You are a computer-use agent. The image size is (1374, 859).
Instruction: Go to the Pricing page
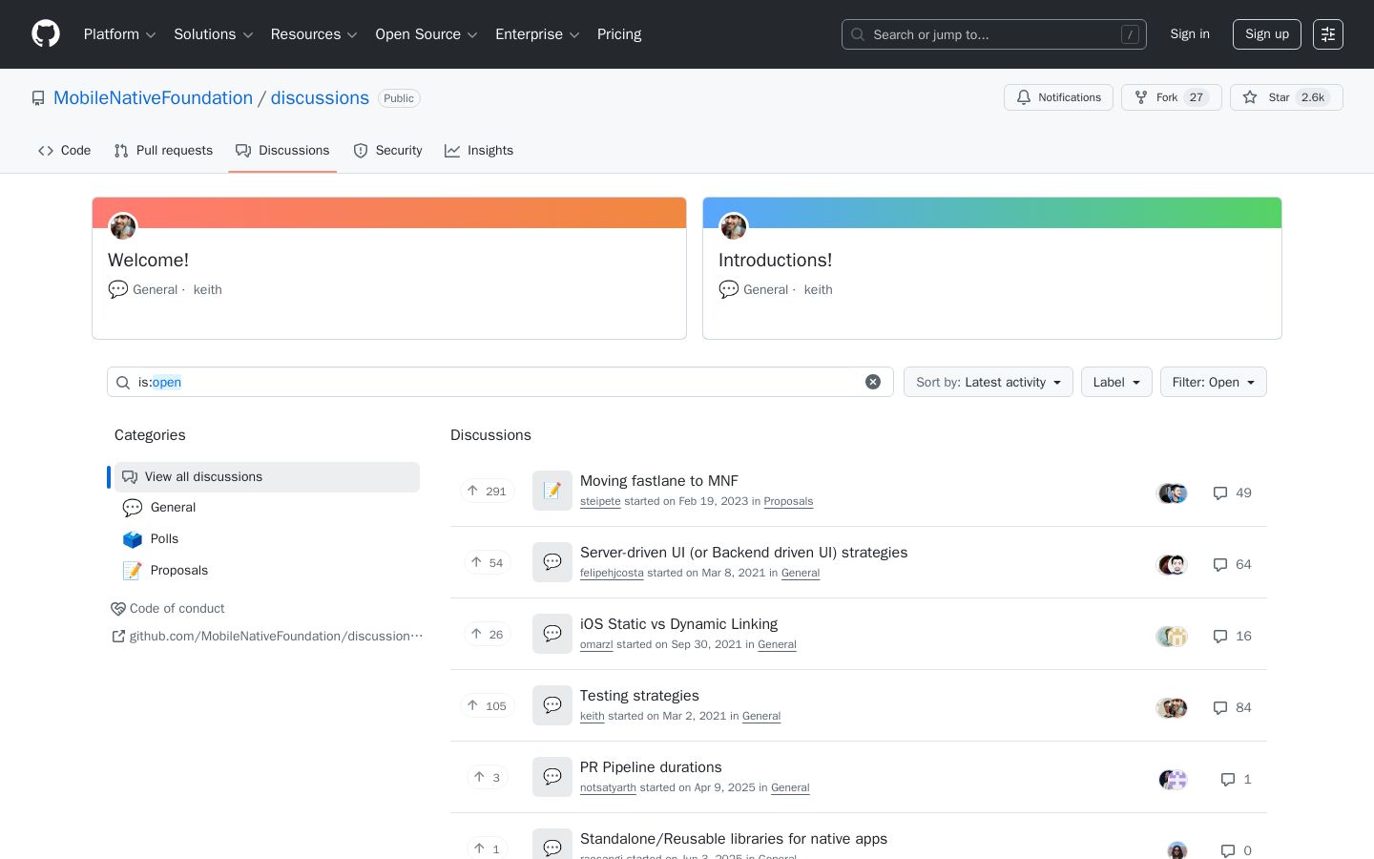click(x=619, y=34)
